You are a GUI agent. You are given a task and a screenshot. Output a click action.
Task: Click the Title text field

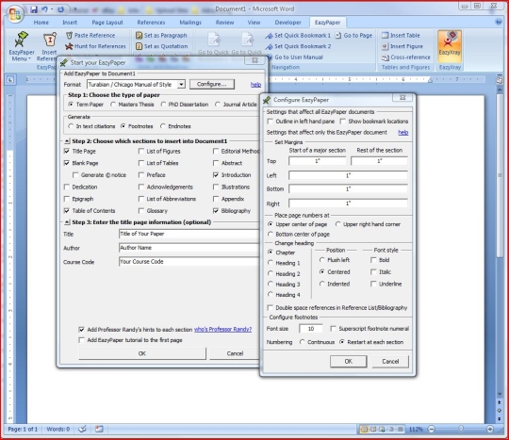189,234
